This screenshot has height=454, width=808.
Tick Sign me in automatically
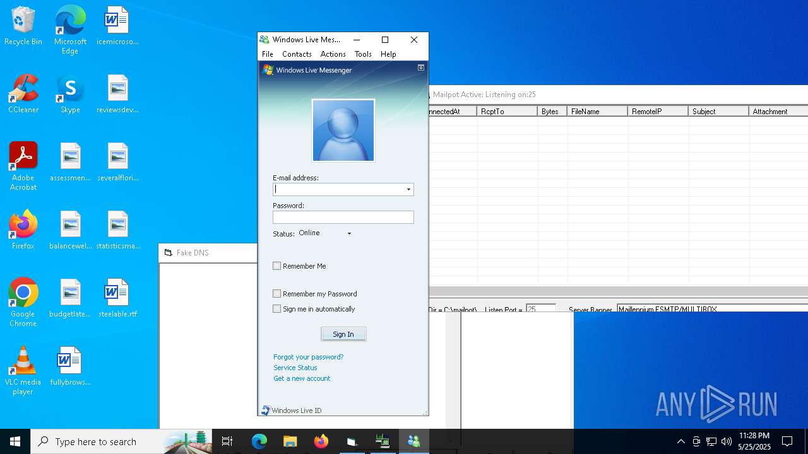pyautogui.click(x=276, y=309)
